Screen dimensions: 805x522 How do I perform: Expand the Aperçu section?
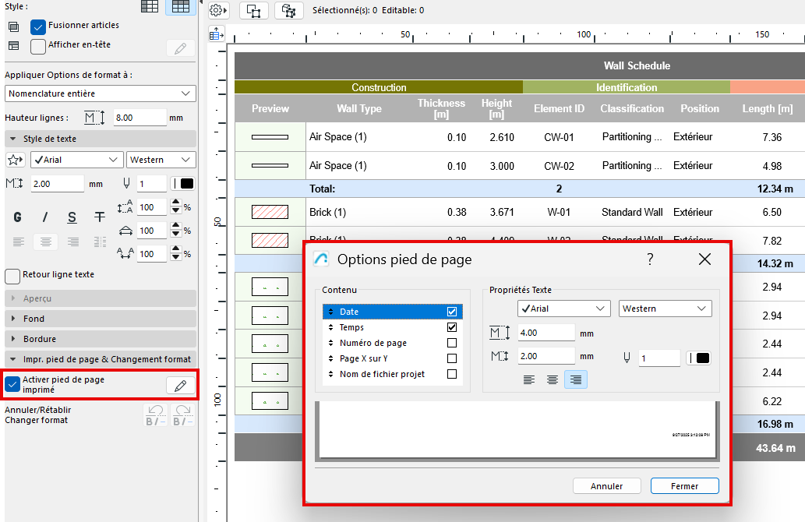[x=101, y=298]
